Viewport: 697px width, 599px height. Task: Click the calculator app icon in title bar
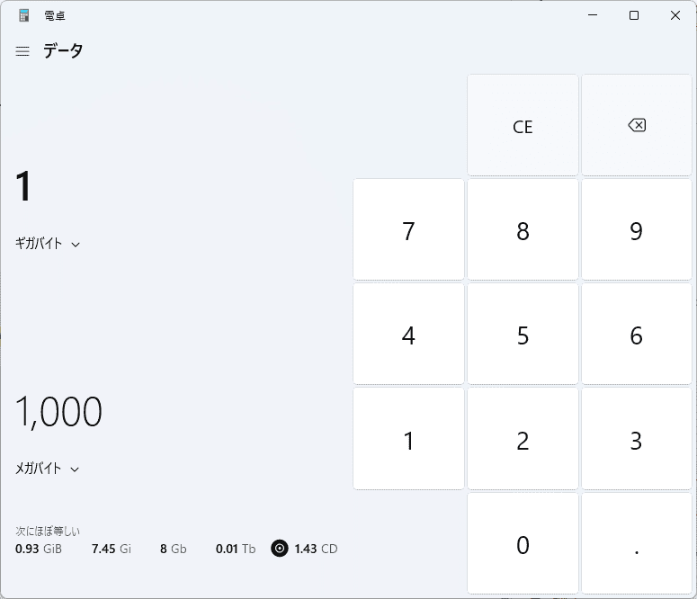(24, 15)
